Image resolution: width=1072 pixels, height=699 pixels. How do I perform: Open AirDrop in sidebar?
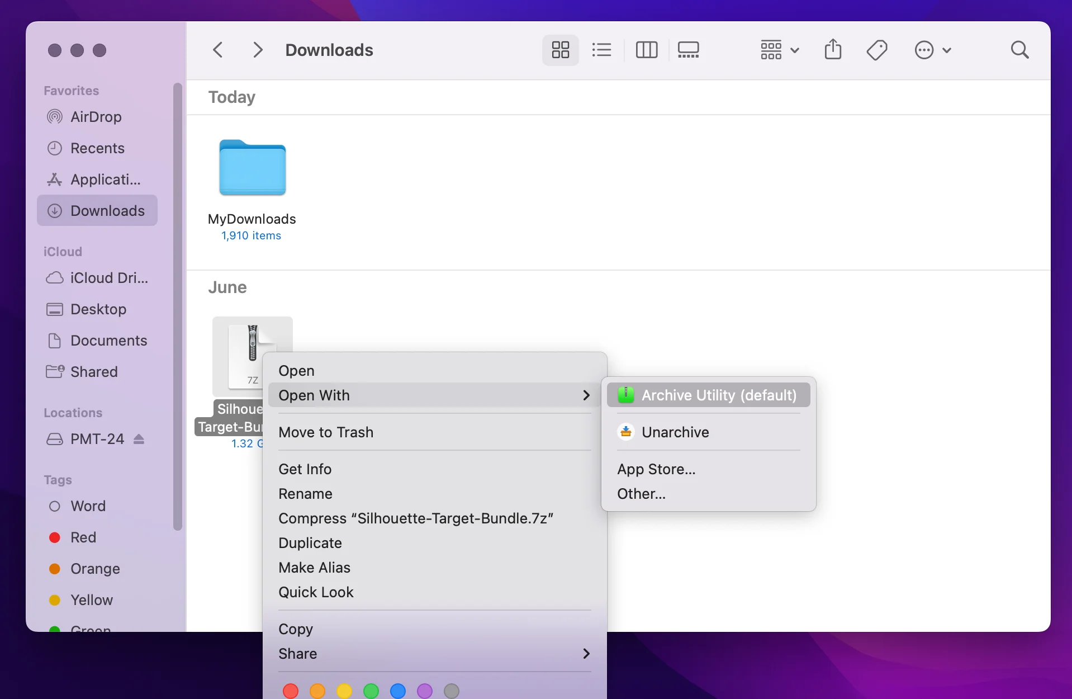(97, 117)
